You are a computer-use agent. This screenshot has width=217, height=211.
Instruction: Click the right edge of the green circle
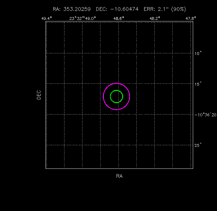[x=123, y=97]
